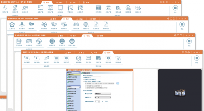Switch to 教学 tab in topmost window
Screen dimensions: 204x111
pos(48,2)
